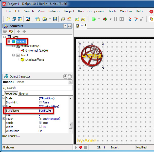This screenshot has height=152, width=154.
Task: Expand the Touch property
Action: click(4, 119)
